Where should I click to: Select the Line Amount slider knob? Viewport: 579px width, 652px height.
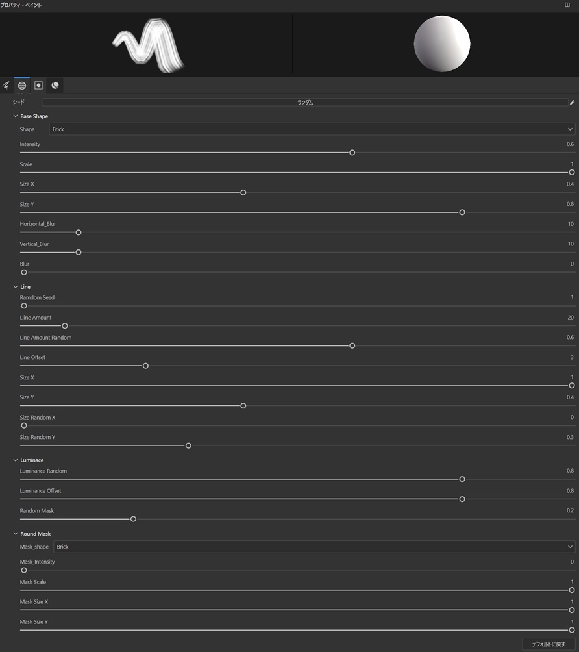pyautogui.click(x=64, y=325)
